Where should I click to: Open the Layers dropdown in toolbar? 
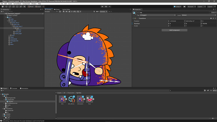point(201,7)
